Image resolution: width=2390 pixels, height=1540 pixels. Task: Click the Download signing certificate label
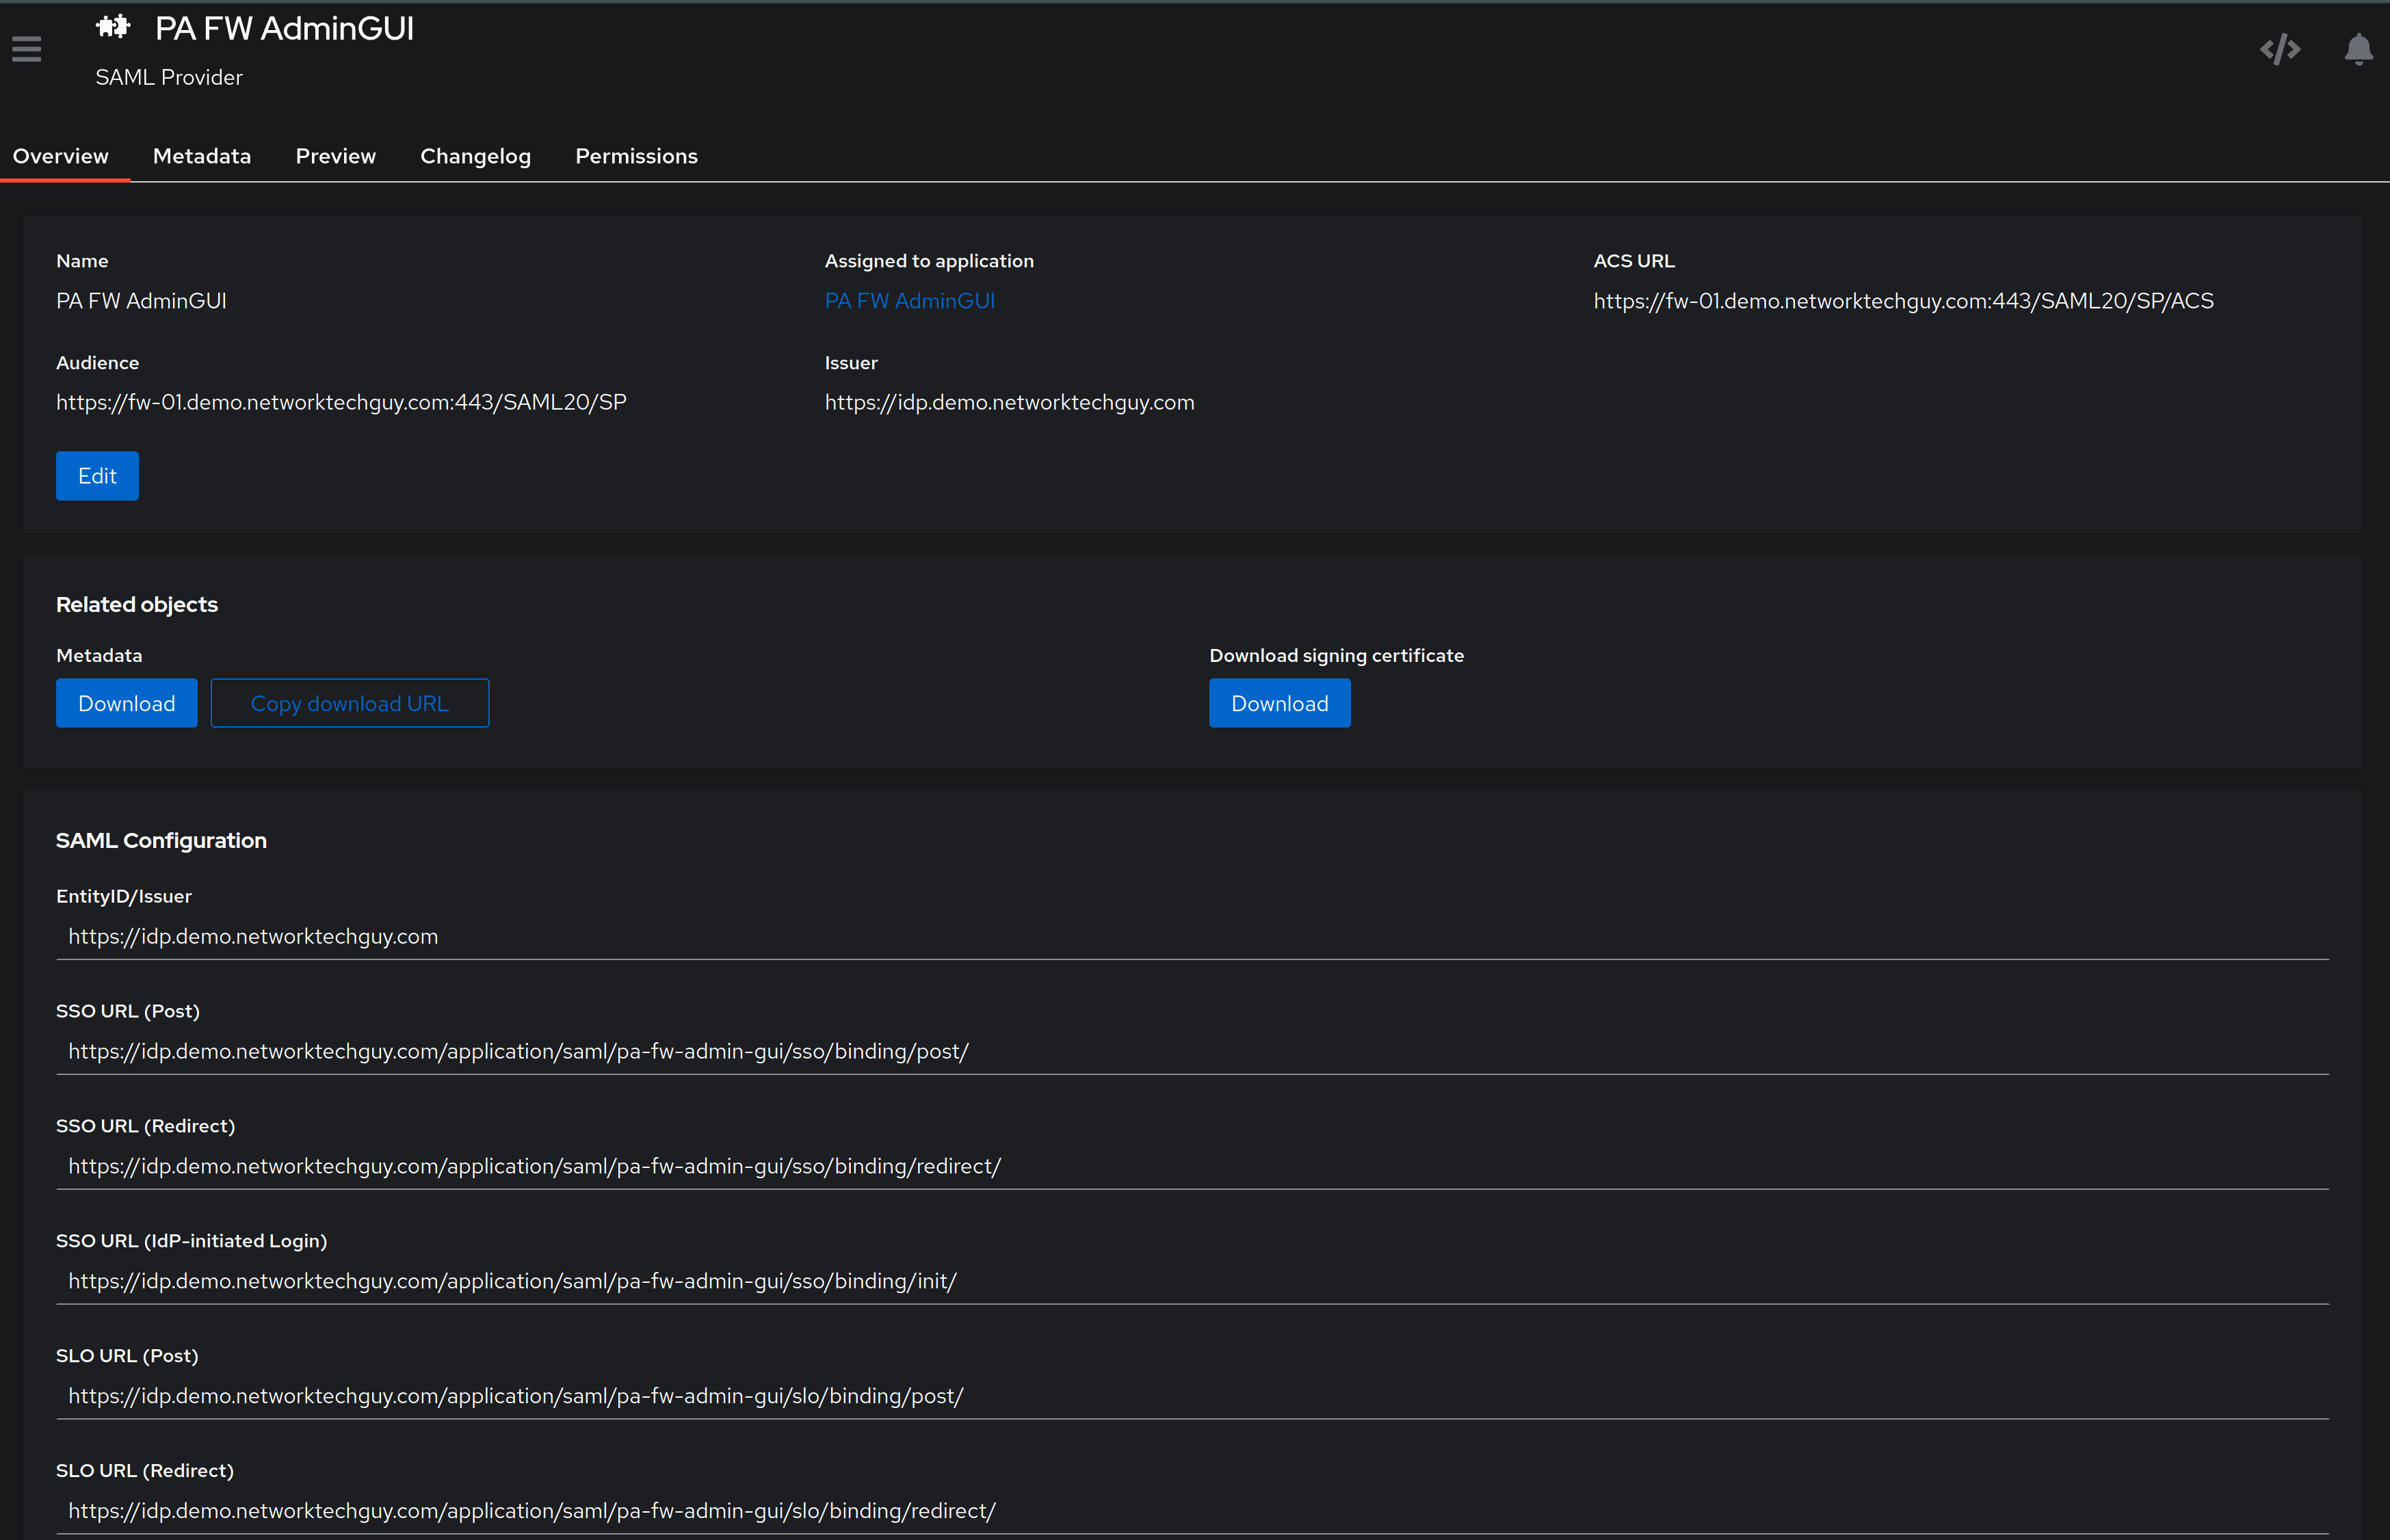click(1336, 655)
